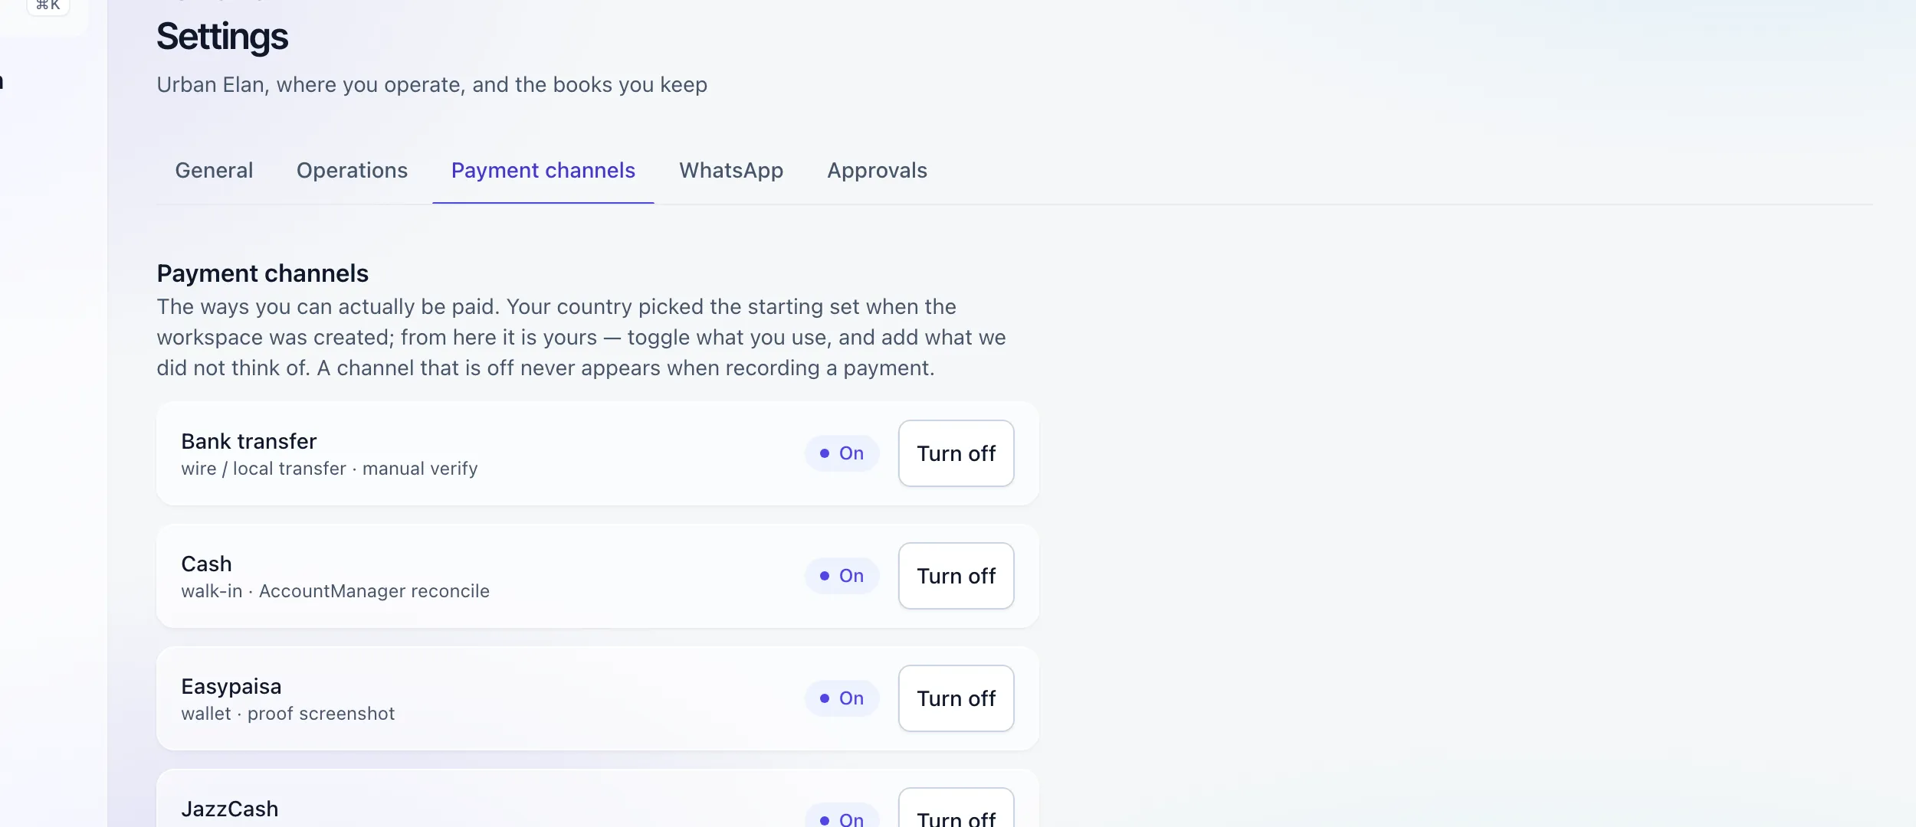Turn off the Bank transfer channel
This screenshot has width=1916, height=827.
(956, 453)
